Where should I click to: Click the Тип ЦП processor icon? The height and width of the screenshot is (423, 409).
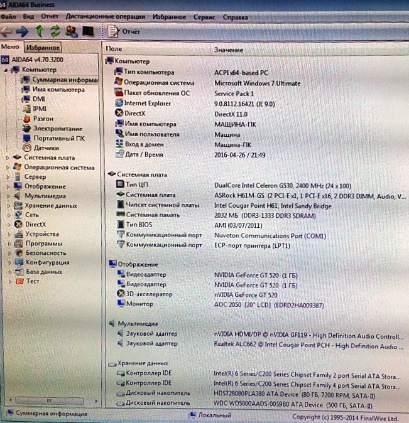tap(120, 185)
